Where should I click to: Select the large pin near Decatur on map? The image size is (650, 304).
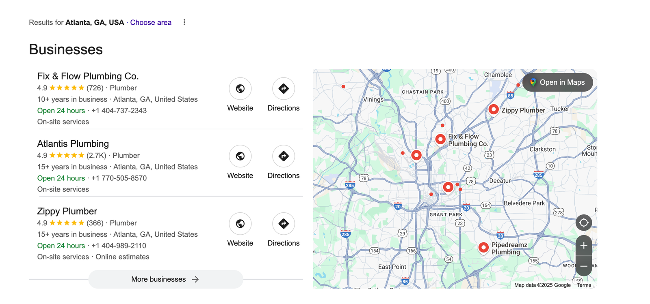click(x=448, y=188)
